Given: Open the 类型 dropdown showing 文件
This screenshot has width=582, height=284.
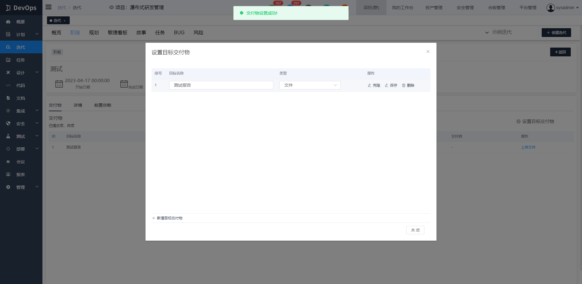Looking at the screenshot, I should [x=310, y=85].
